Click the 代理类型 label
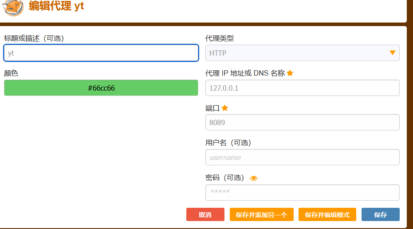The width and height of the screenshot is (413, 229). point(220,38)
